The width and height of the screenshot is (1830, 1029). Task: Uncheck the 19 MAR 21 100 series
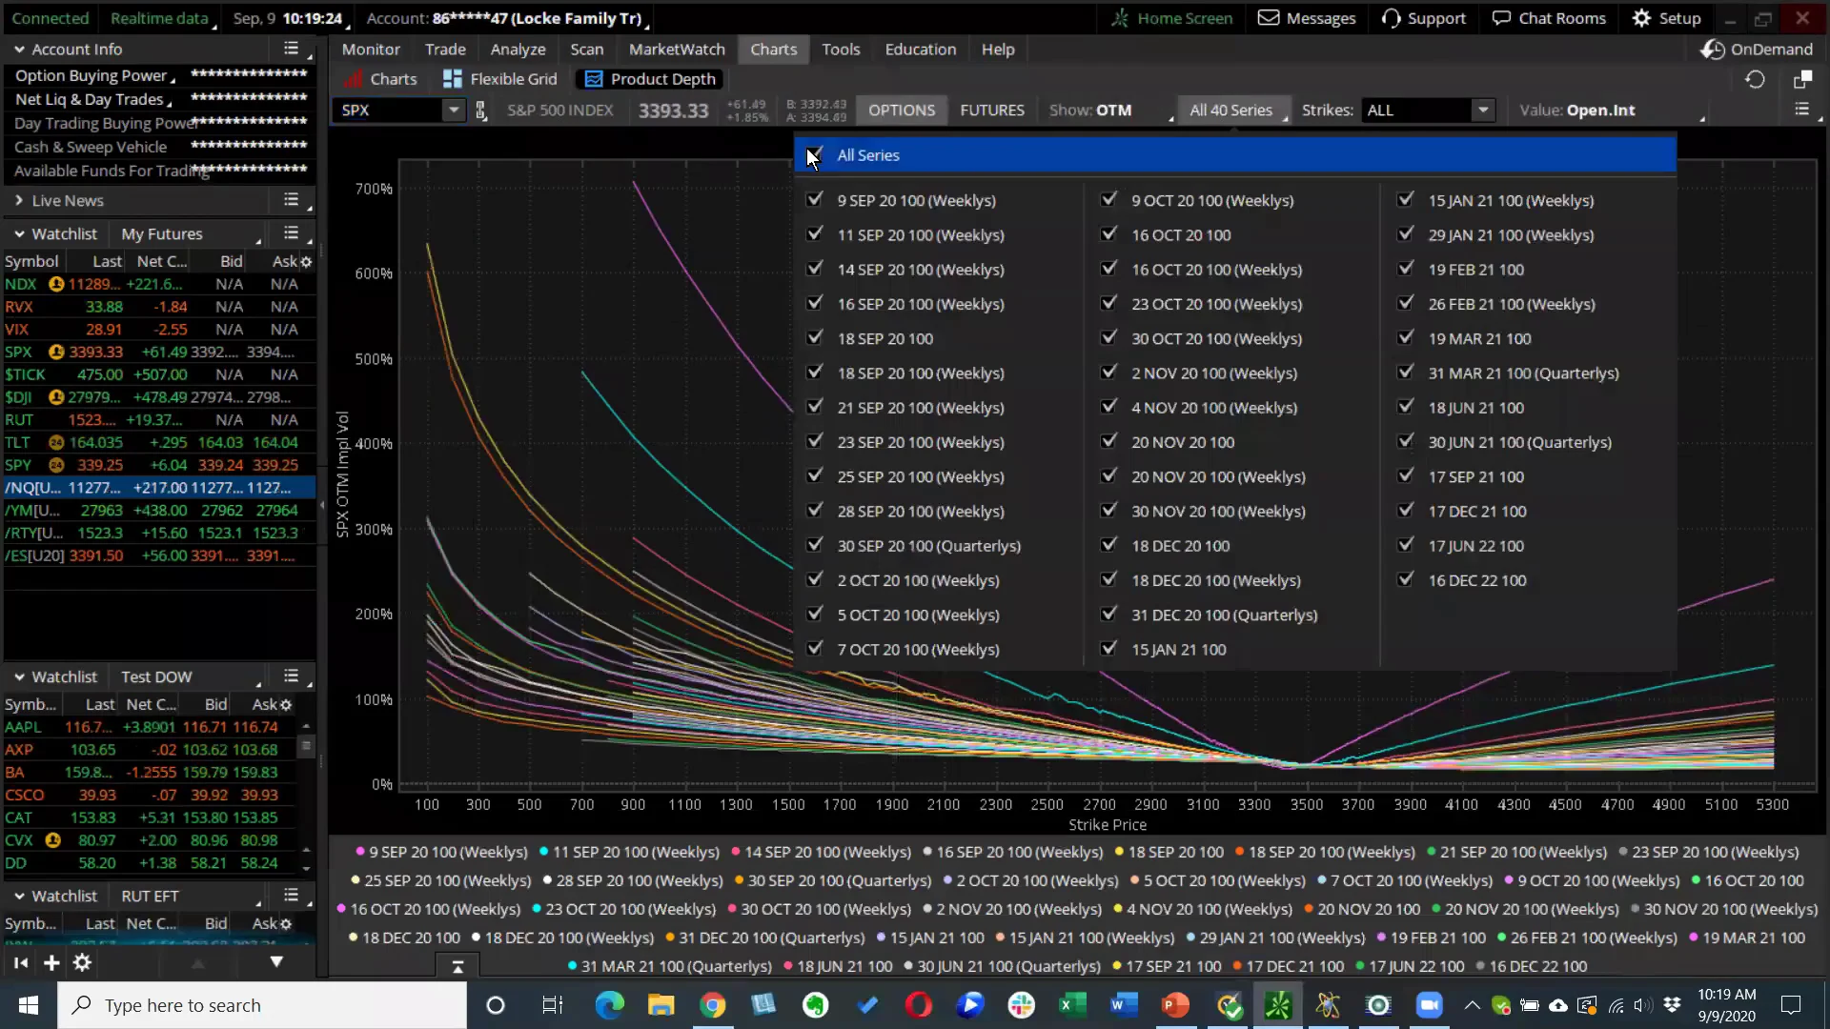1405,338
